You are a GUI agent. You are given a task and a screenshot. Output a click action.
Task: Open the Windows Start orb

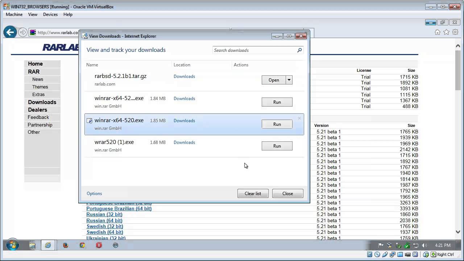pos(12,245)
